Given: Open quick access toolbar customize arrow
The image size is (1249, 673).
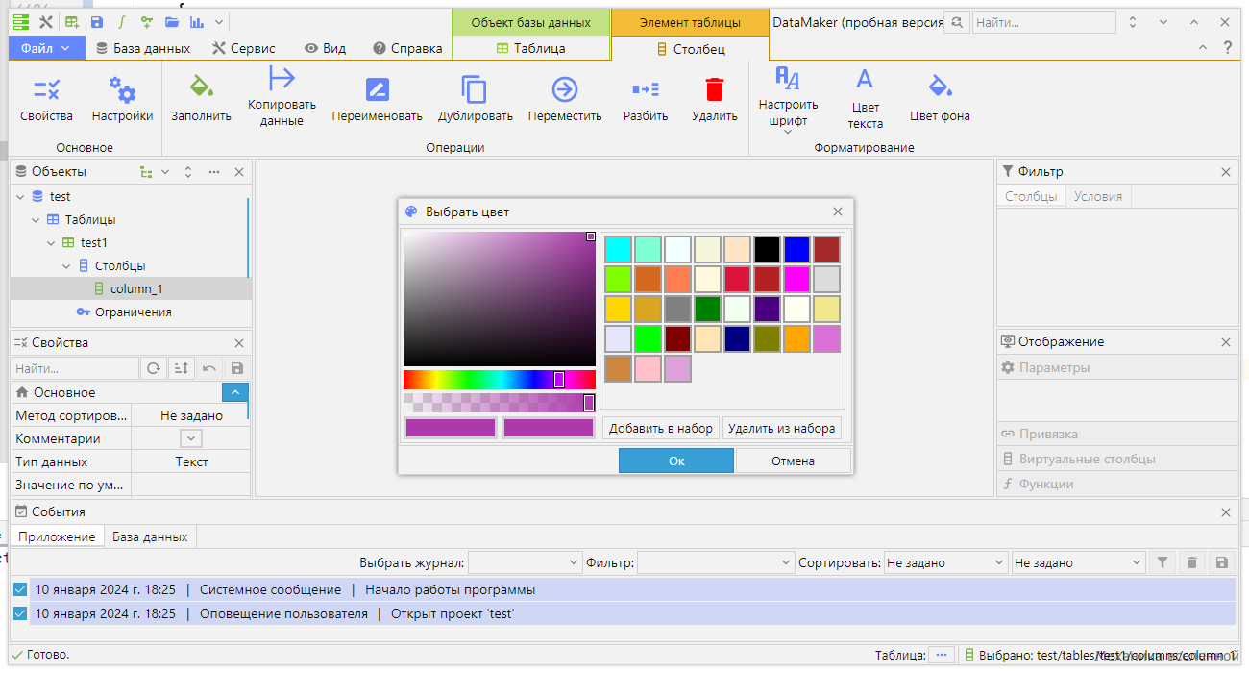Looking at the screenshot, I should (x=219, y=21).
